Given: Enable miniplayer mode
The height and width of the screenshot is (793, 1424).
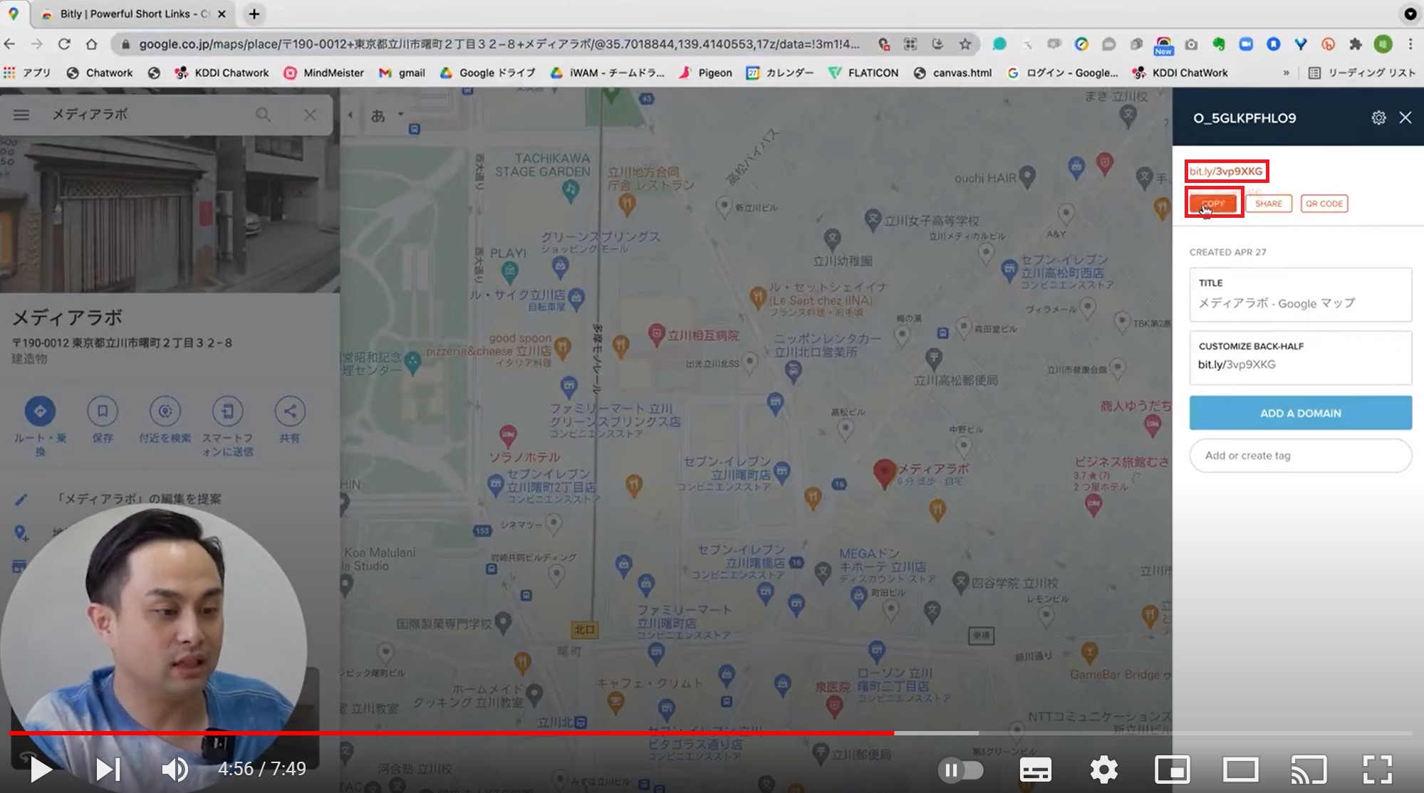Looking at the screenshot, I should (x=1172, y=770).
